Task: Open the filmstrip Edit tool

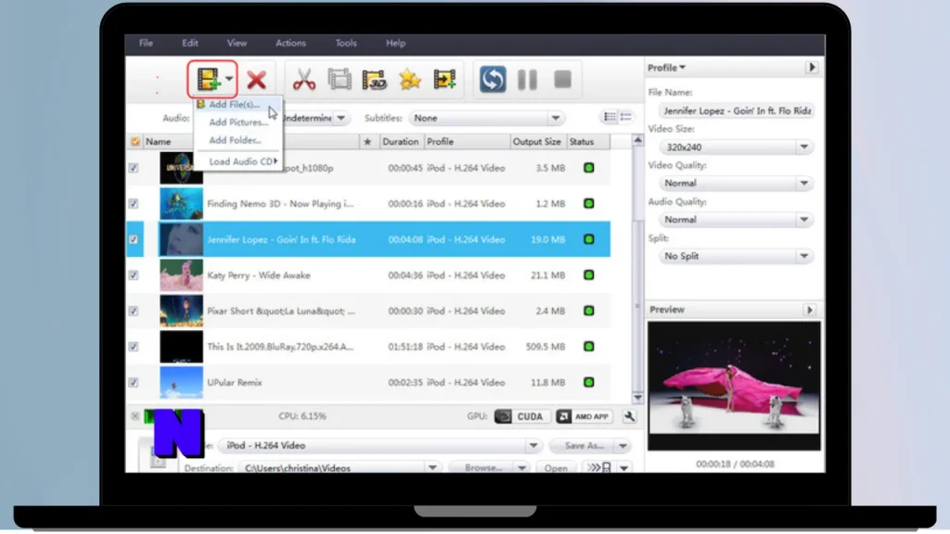Action: (340, 80)
